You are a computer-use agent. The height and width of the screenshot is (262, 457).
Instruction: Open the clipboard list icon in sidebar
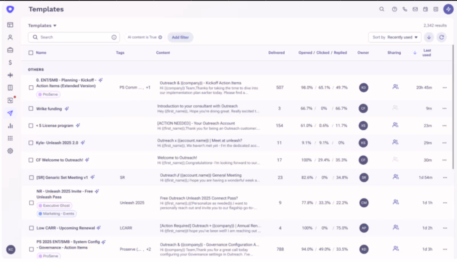tap(10, 88)
